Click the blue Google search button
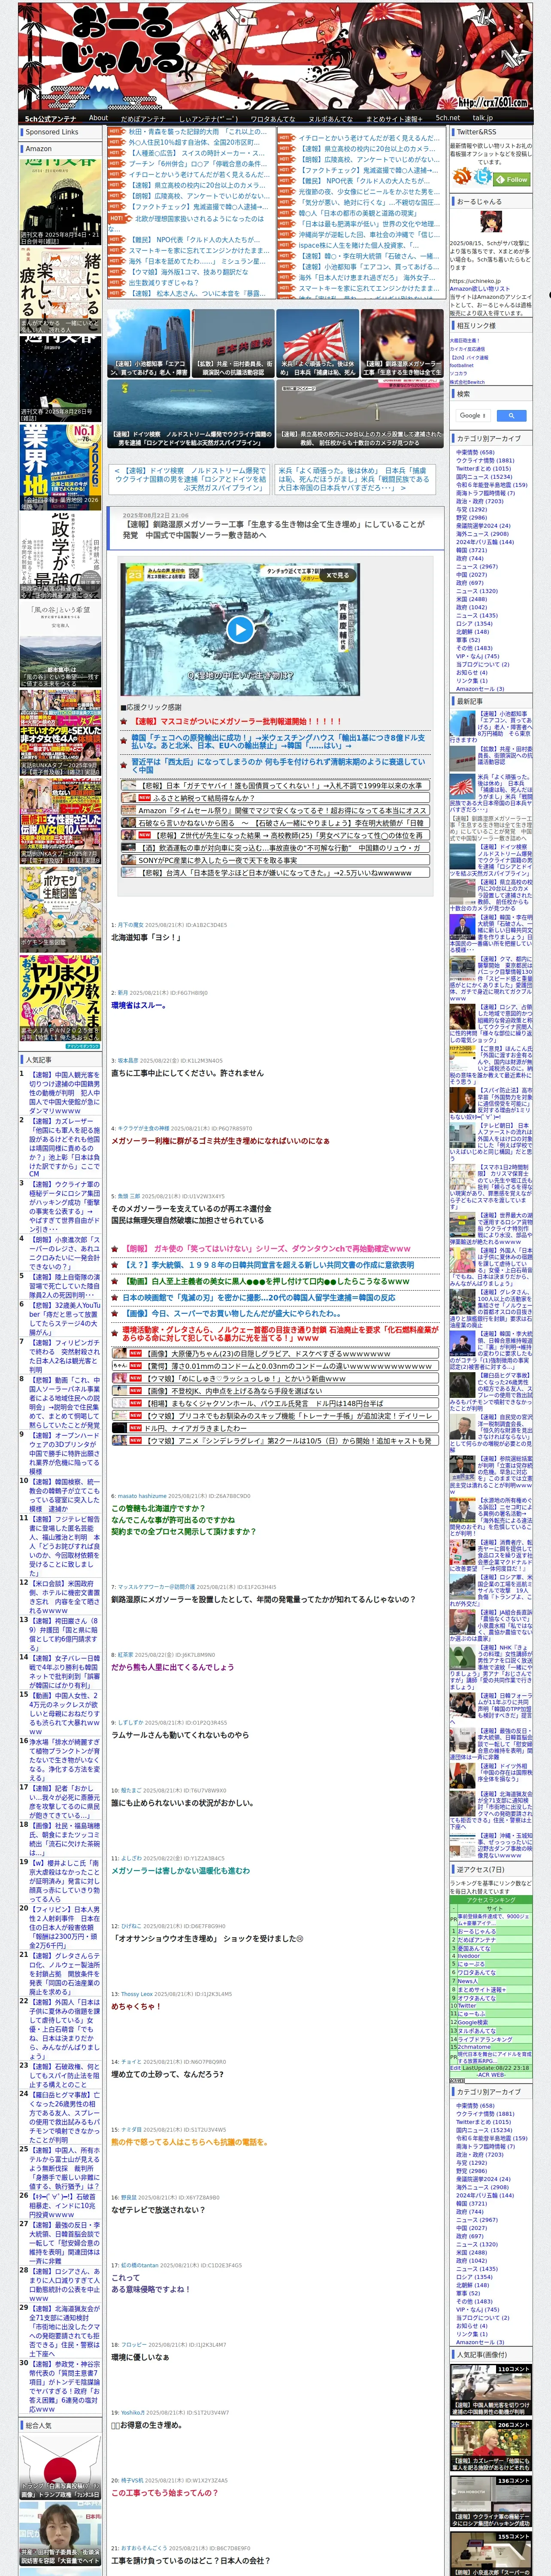This screenshot has height=2576, width=551. pos(511,415)
